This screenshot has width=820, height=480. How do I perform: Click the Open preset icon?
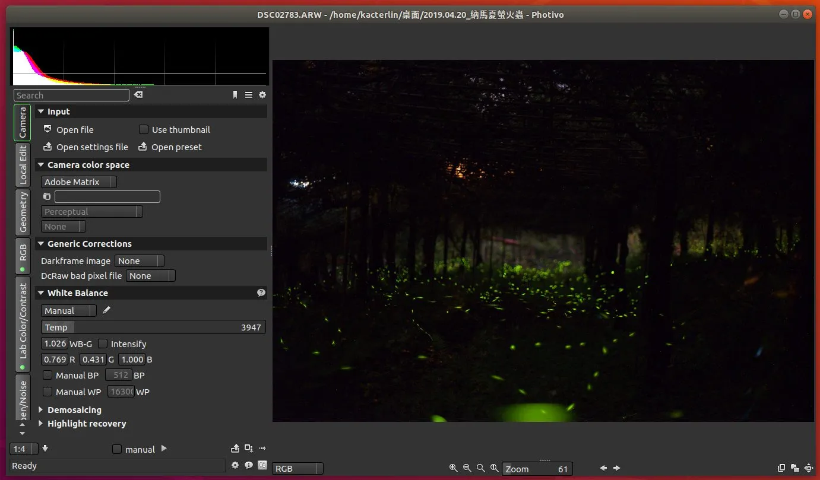pyautogui.click(x=143, y=147)
